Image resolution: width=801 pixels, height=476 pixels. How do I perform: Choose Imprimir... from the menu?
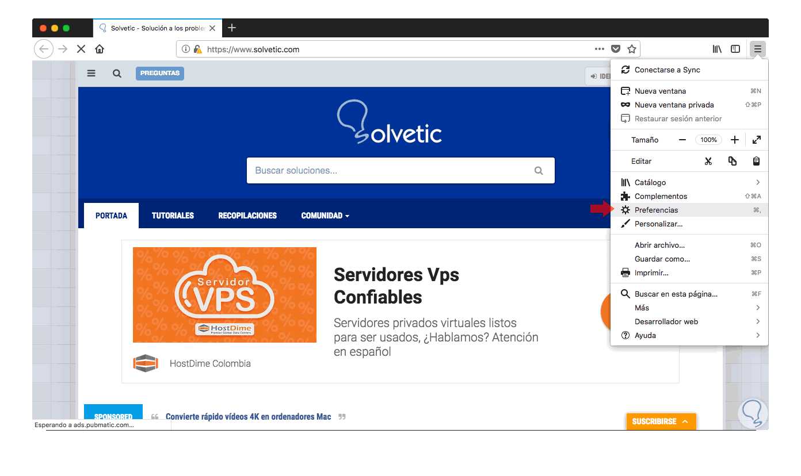[x=689, y=272]
